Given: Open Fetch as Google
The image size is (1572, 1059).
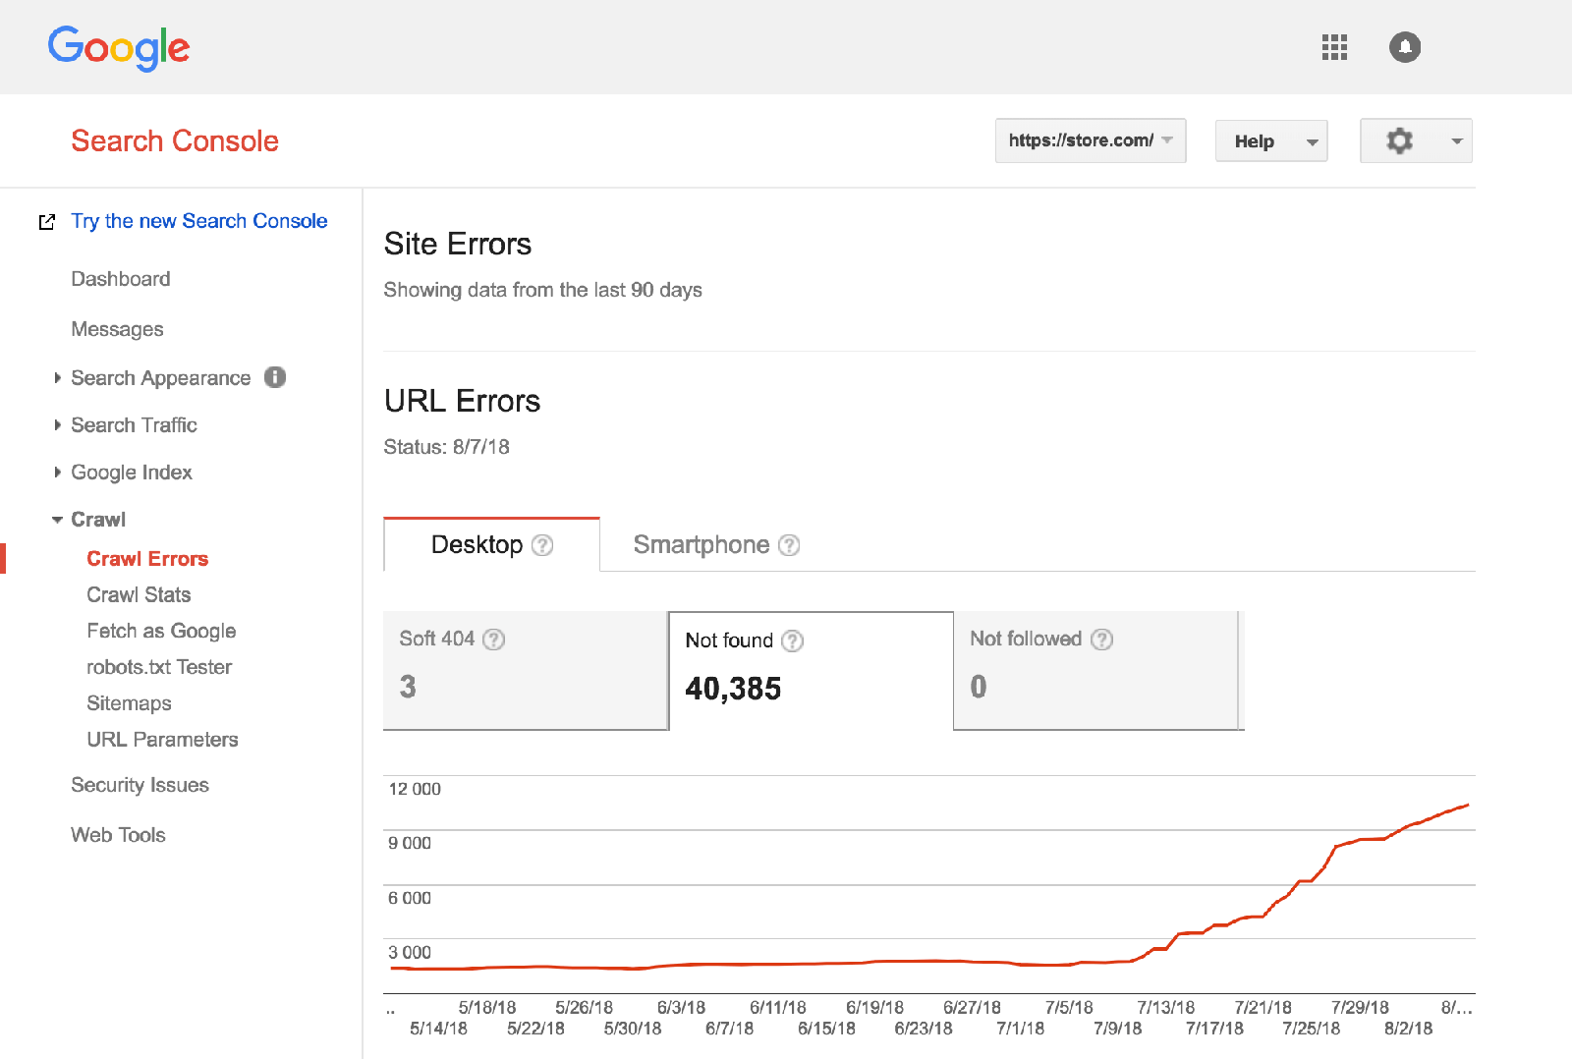Looking at the screenshot, I should pyautogui.click(x=161, y=632).
